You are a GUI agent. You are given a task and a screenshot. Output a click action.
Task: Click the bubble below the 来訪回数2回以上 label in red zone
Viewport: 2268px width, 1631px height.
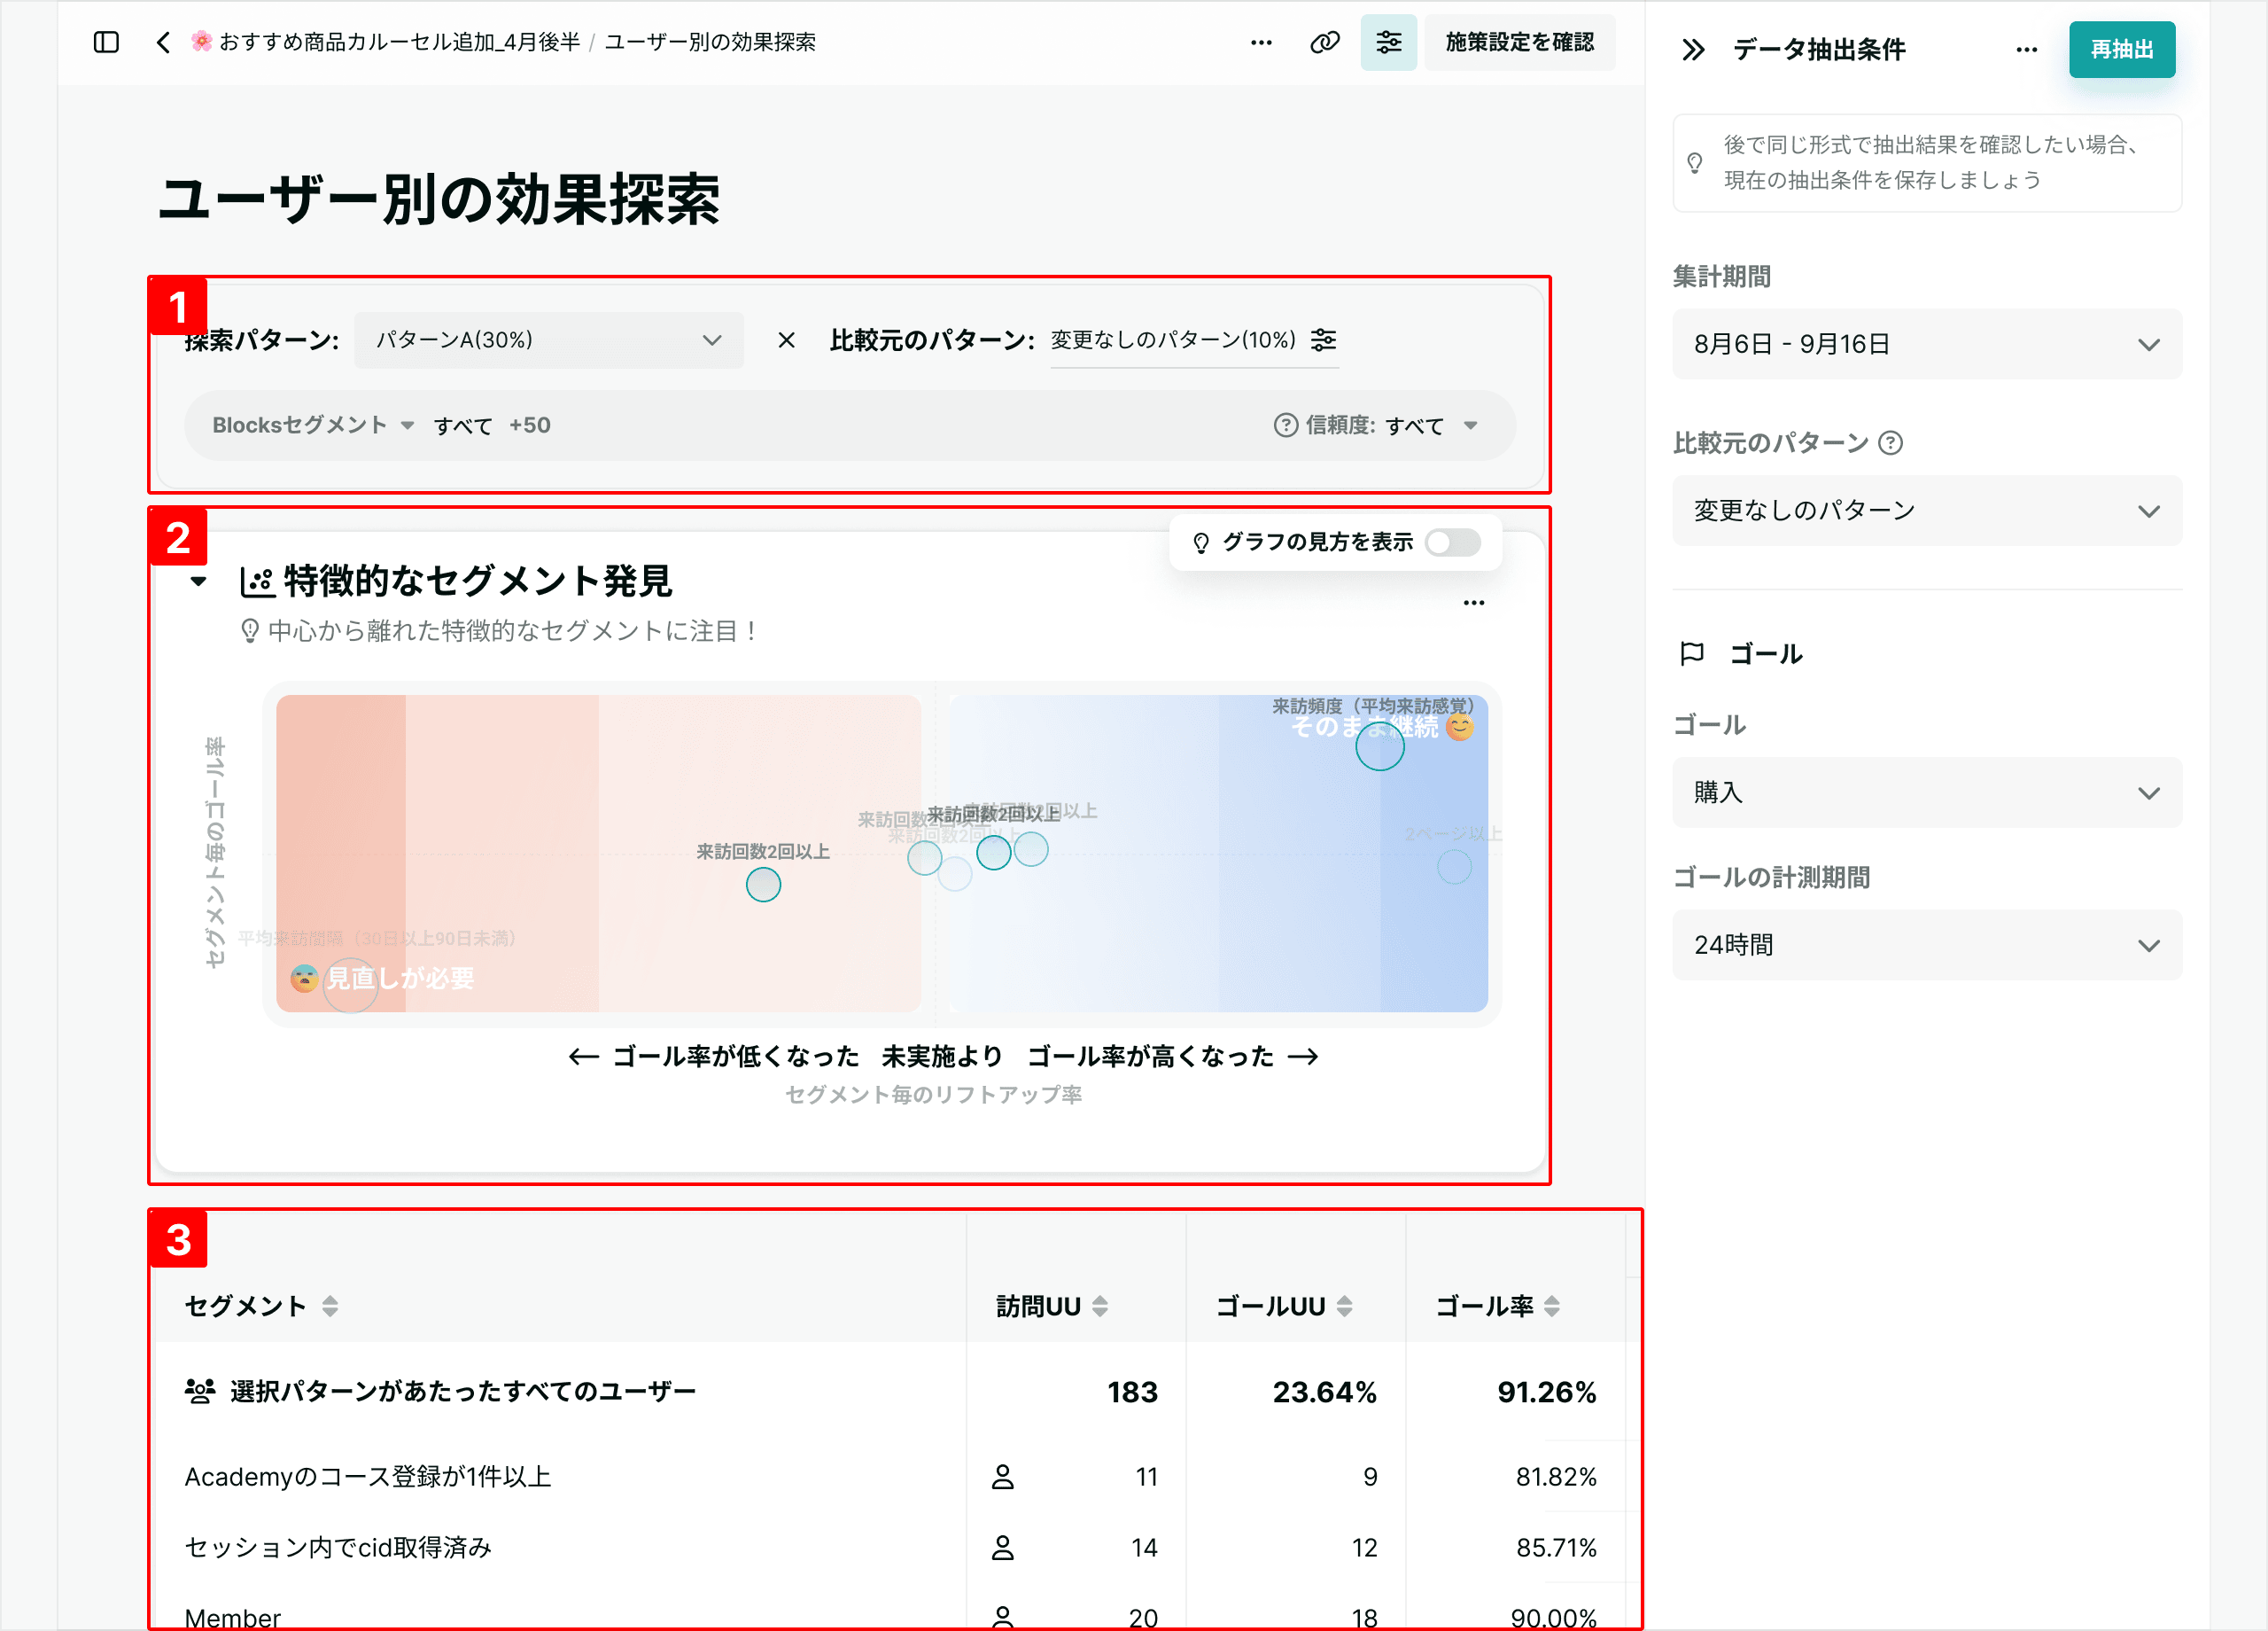tap(763, 885)
